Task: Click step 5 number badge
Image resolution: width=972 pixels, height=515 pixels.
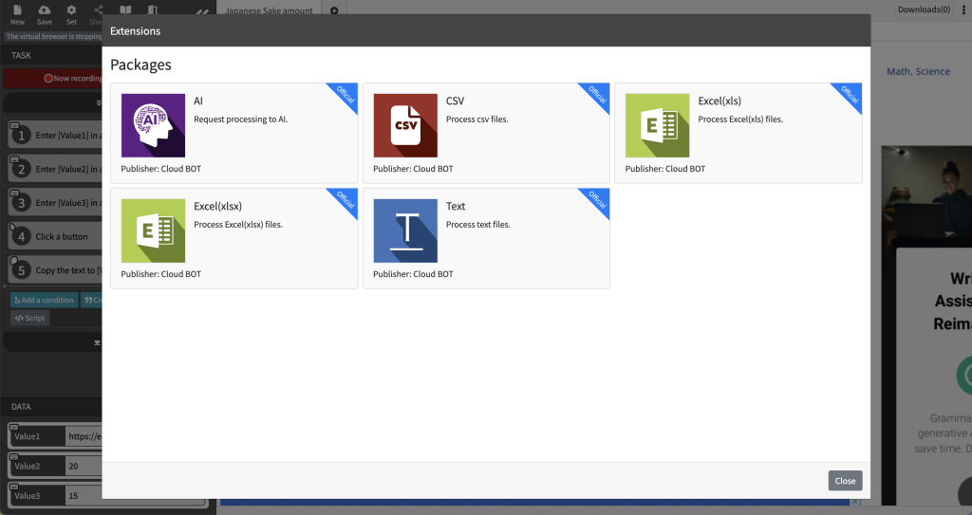Action: point(21,270)
